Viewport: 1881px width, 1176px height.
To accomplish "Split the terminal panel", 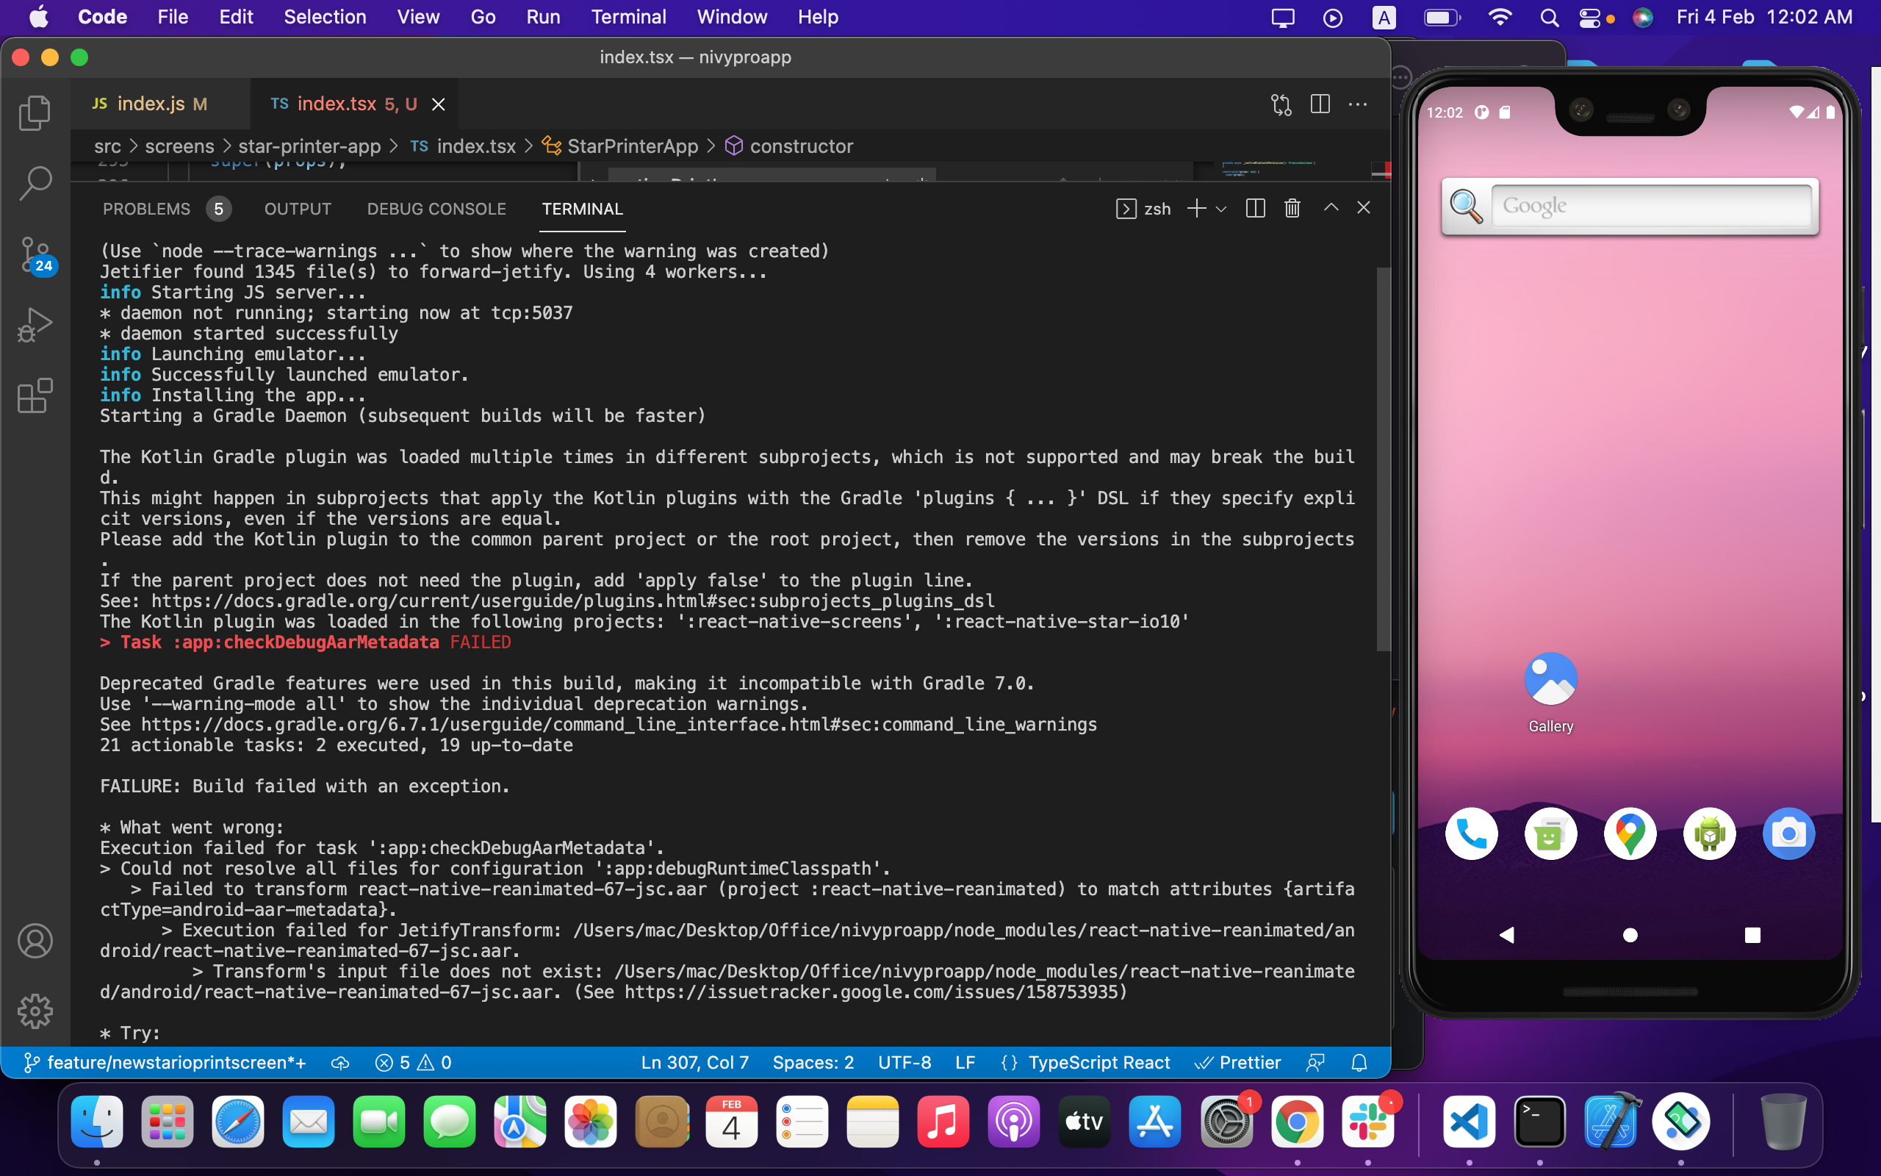I will coord(1254,209).
